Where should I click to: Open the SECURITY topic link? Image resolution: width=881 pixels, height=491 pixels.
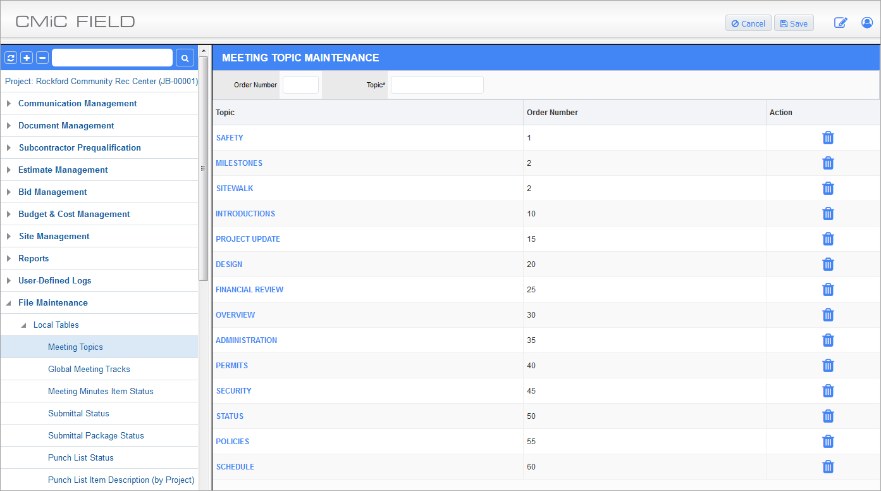coord(233,391)
